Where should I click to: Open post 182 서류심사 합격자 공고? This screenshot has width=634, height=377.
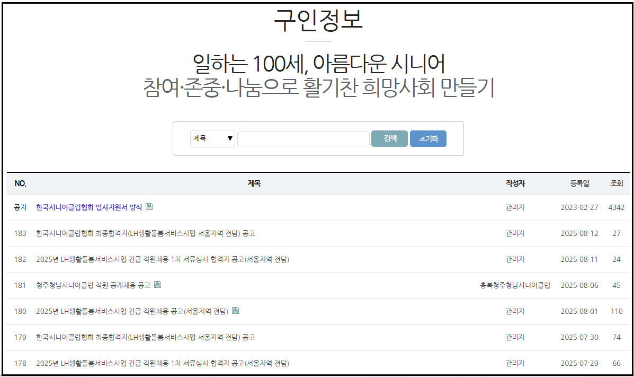pyautogui.click(x=163, y=259)
